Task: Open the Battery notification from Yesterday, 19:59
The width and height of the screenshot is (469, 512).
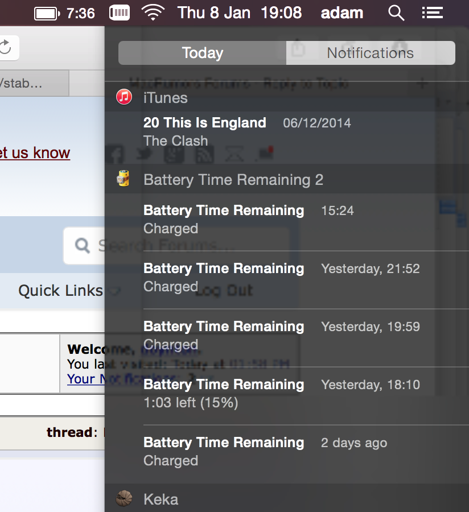Action: pos(287,338)
